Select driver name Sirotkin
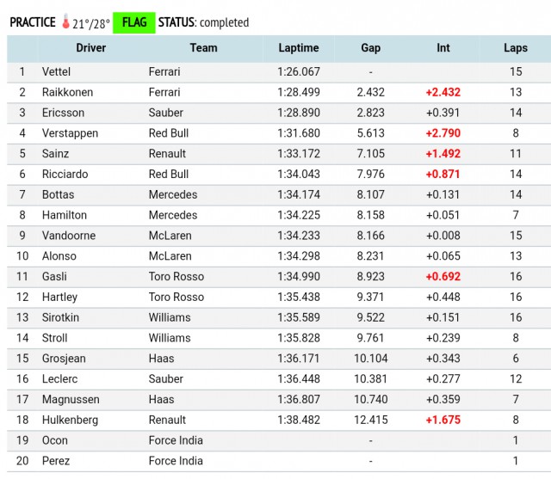The height and width of the screenshot is (479, 551). click(x=60, y=317)
